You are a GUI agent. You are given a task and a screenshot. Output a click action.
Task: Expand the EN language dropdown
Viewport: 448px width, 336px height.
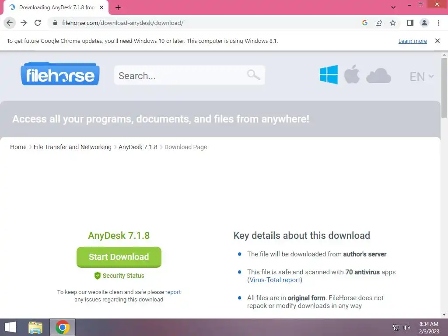coord(422,77)
